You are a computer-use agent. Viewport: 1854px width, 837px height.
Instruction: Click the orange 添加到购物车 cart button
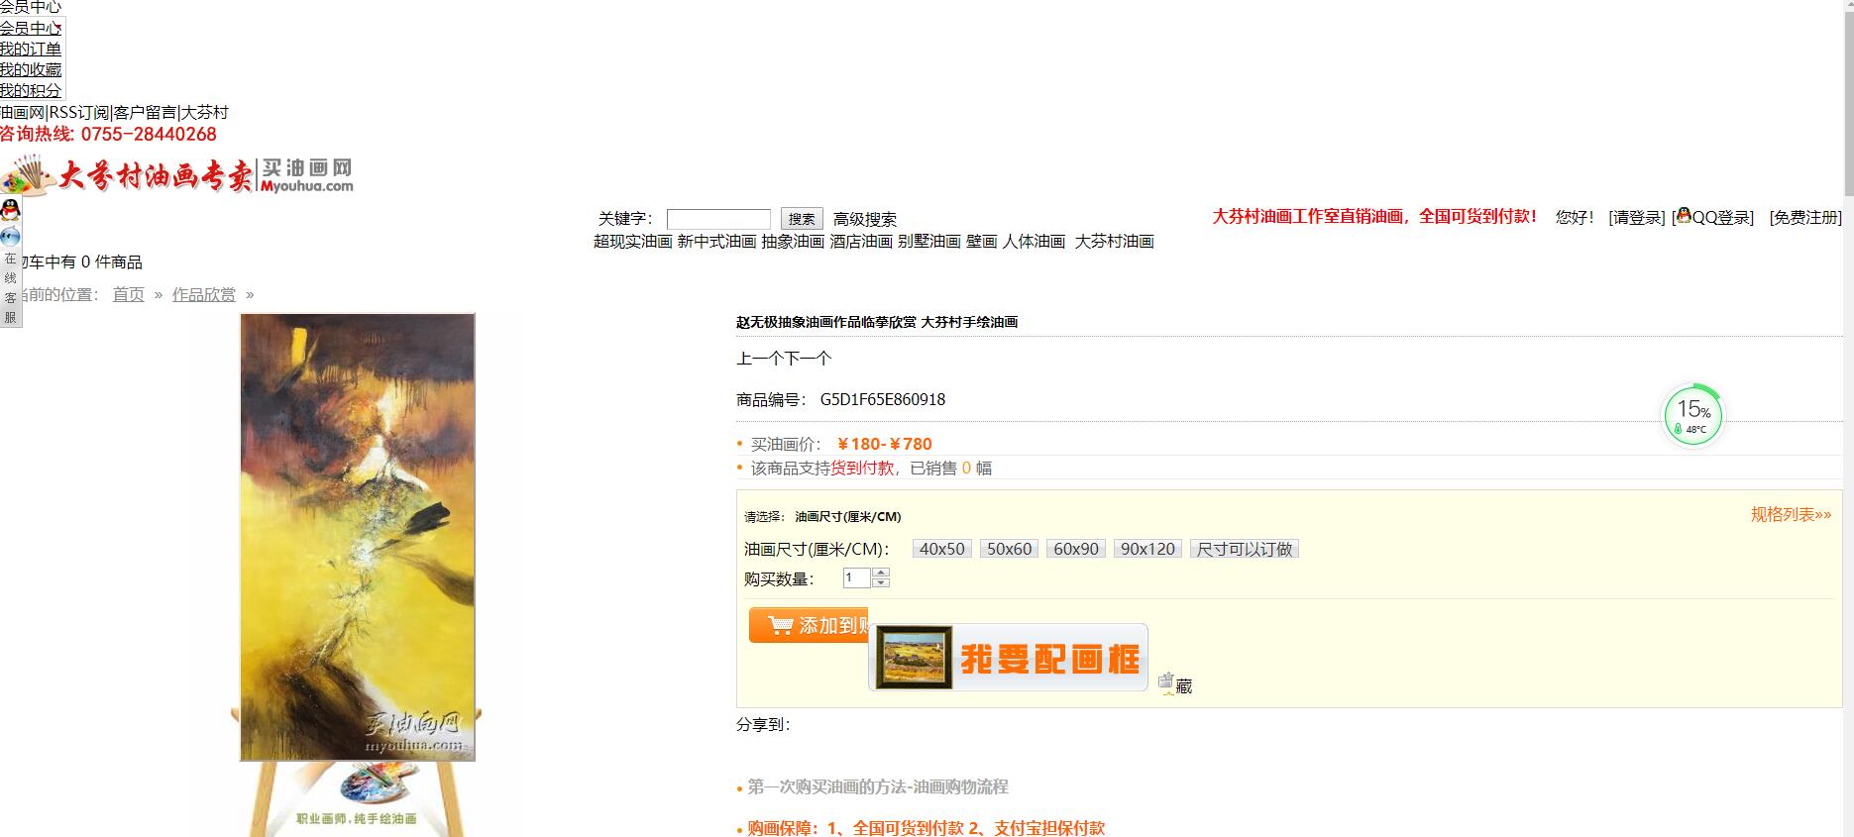[x=809, y=625]
